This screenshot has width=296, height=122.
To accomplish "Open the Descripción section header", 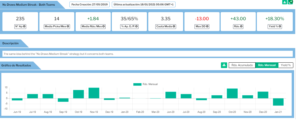I will 11,43.
